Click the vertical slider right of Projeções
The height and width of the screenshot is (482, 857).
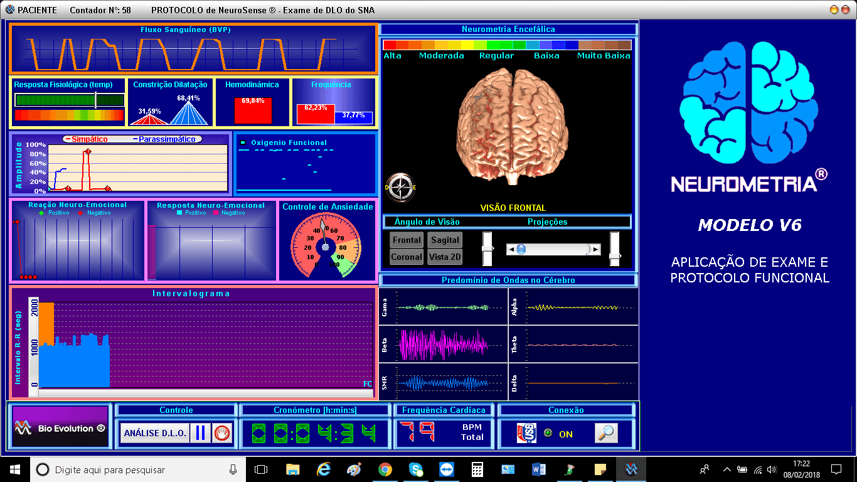(x=615, y=249)
